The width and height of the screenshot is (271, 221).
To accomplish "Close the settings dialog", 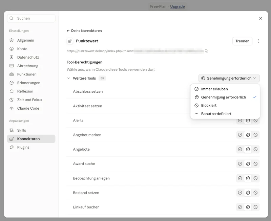I will coord(260,18).
